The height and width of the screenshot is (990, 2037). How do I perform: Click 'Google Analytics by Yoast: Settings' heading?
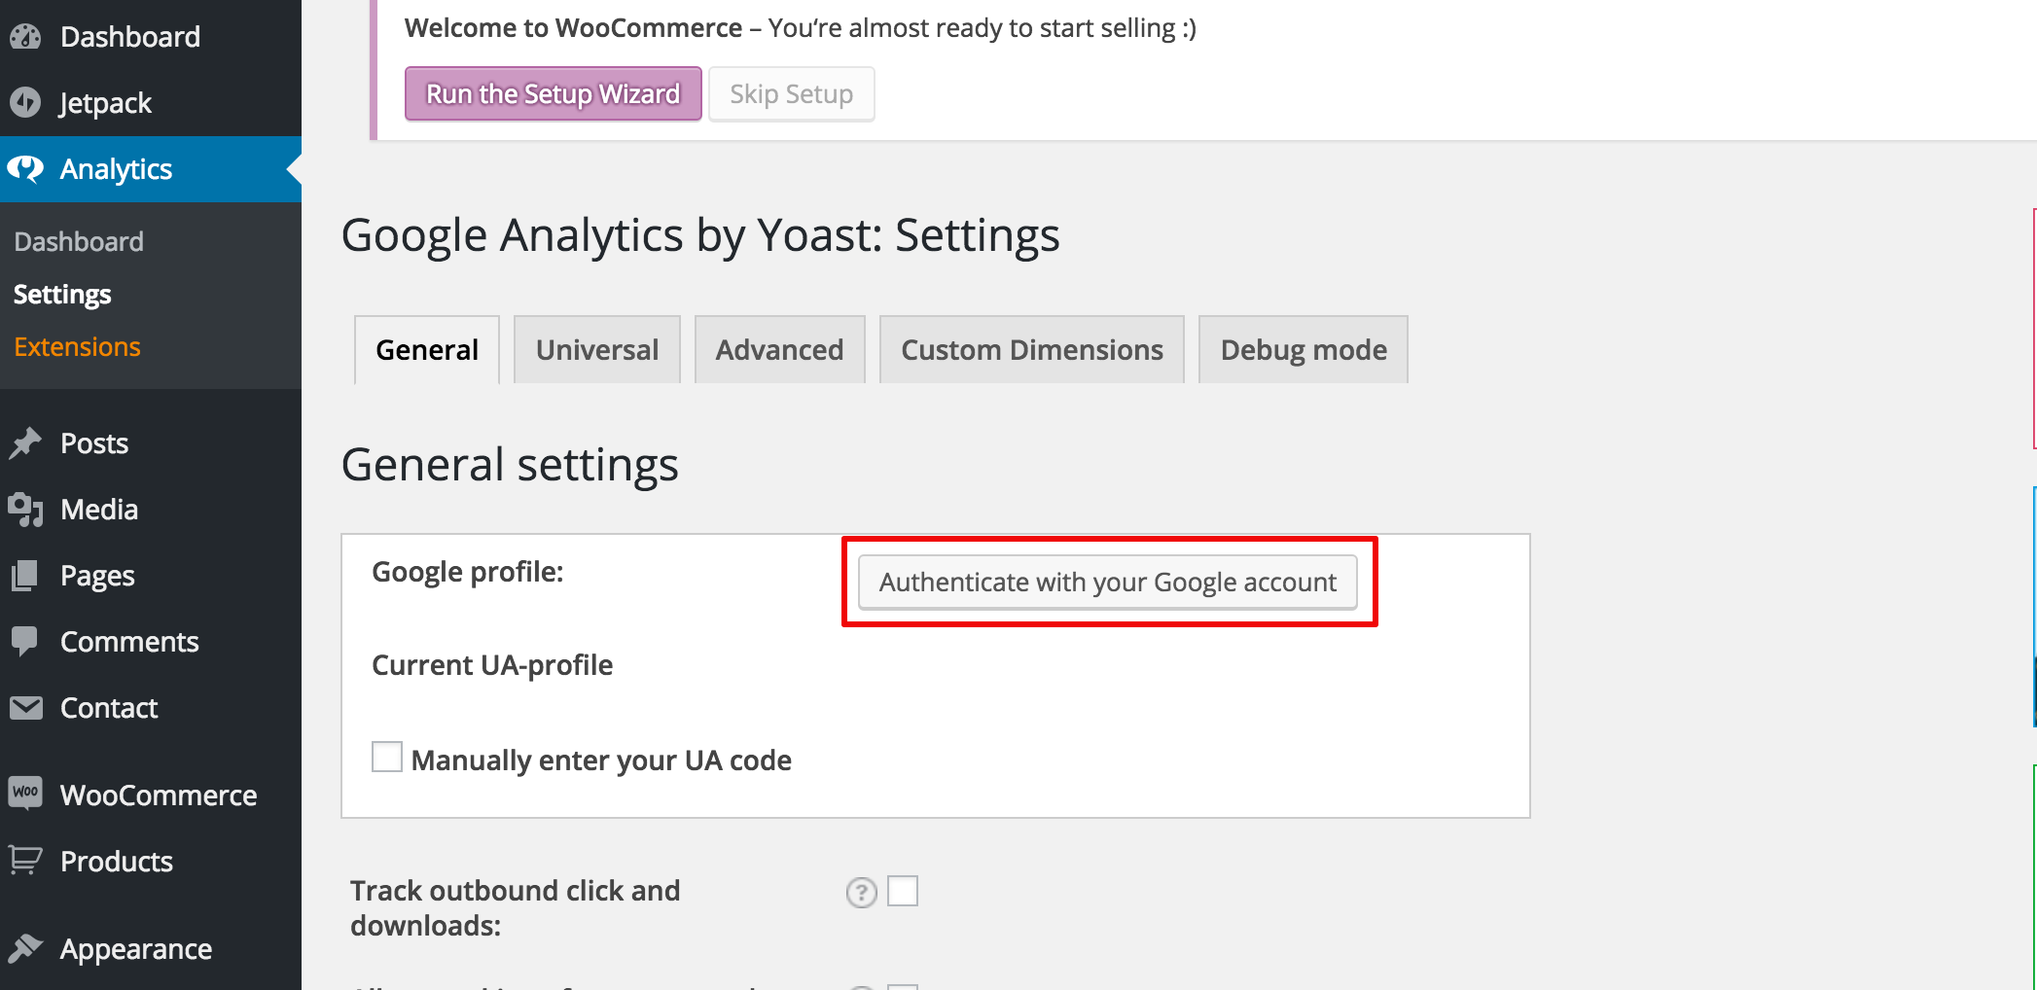700,236
